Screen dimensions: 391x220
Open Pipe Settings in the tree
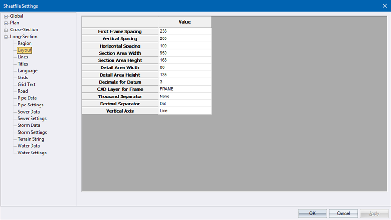pyautogui.click(x=30, y=105)
